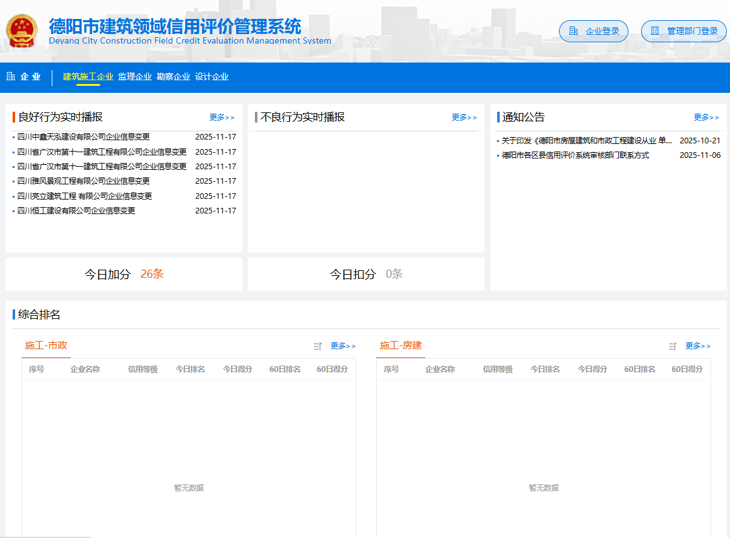Click the sort icon in 施工-市政 panel
This screenshot has width=730, height=538.
pyautogui.click(x=317, y=346)
